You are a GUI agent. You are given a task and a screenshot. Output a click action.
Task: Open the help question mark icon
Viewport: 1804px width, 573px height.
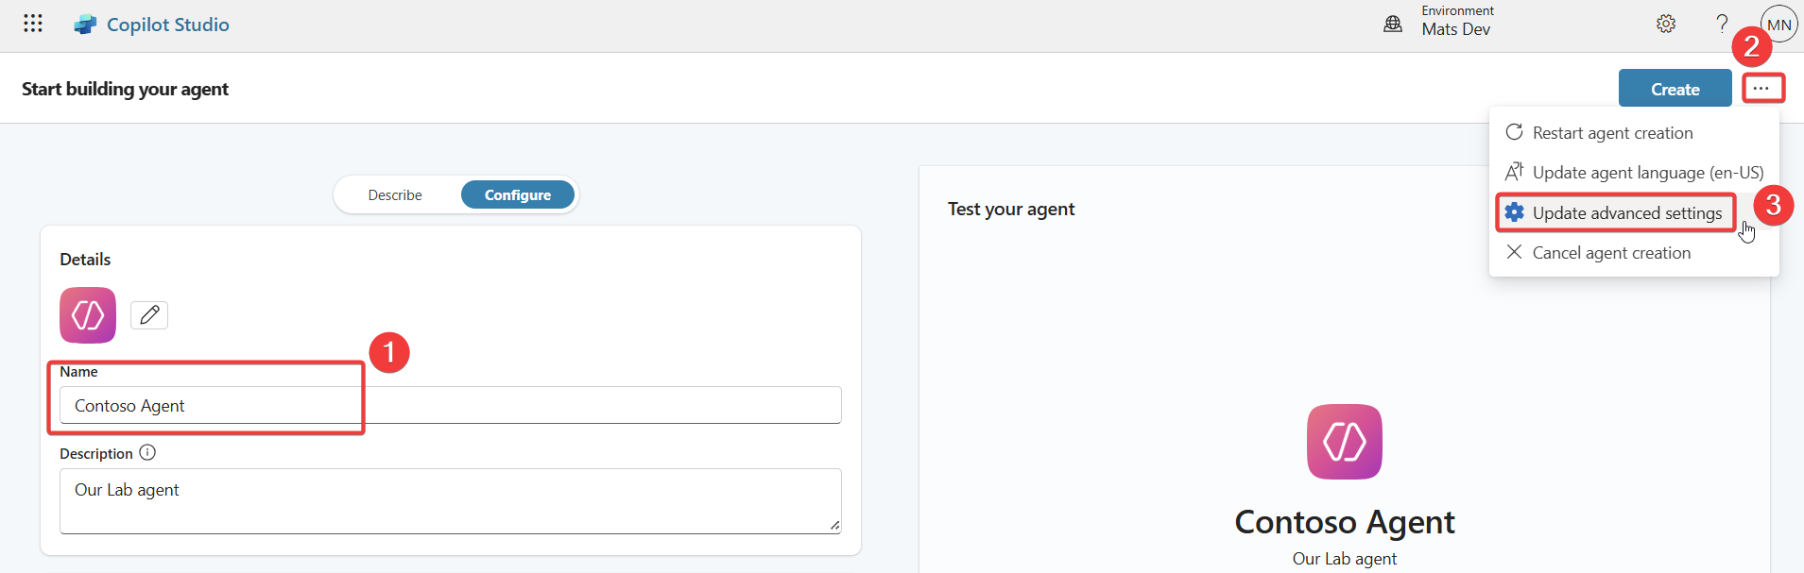(1722, 24)
